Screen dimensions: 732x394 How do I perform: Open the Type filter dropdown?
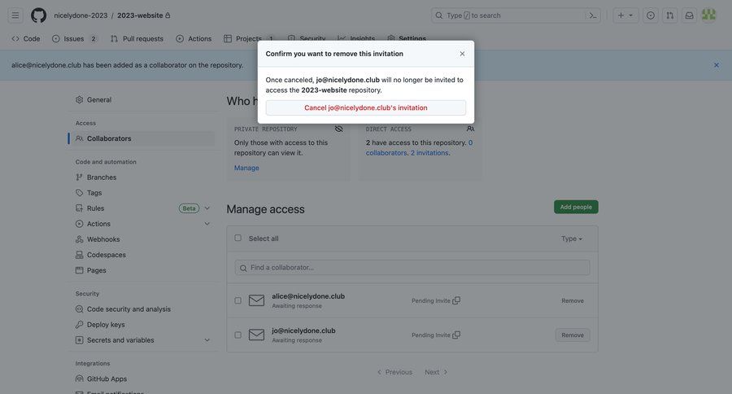[572, 239]
